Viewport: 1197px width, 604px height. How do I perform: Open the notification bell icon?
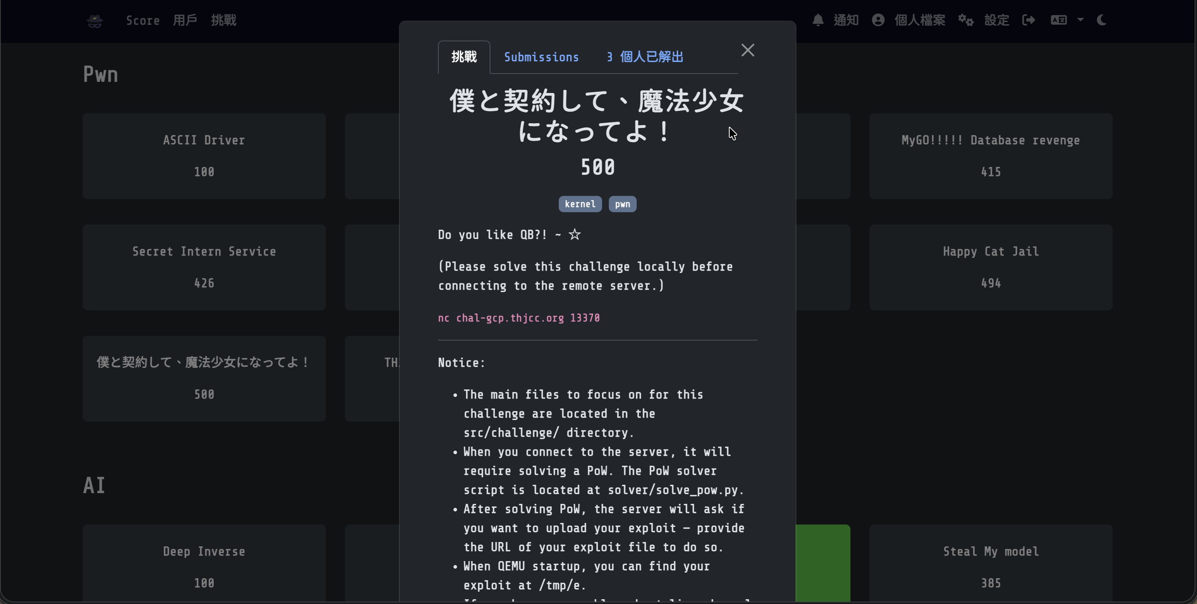pyautogui.click(x=818, y=20)
